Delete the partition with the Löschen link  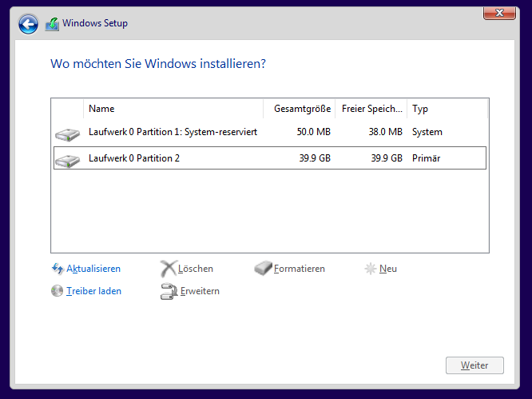click(196, 269)
